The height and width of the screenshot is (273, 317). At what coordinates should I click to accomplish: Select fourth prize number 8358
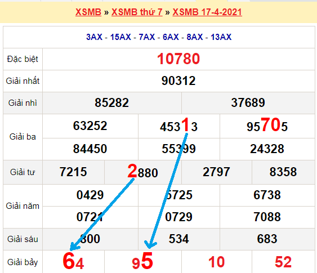coord(283,172)
